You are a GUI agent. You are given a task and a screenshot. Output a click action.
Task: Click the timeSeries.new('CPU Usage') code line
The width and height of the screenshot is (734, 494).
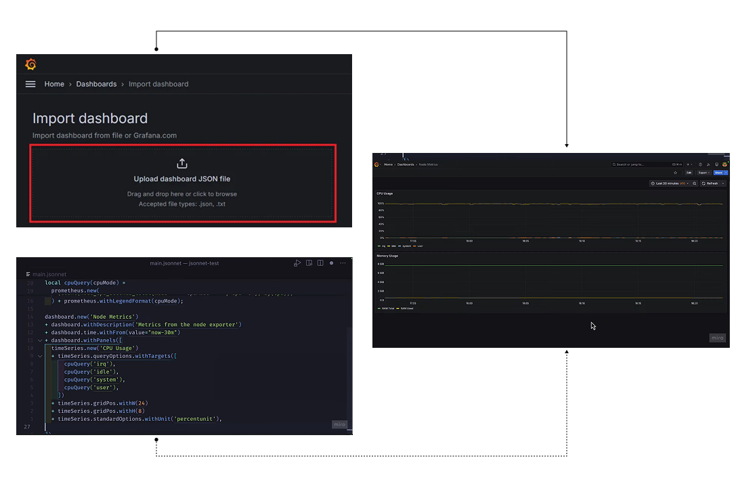click(x=95, y=349)
